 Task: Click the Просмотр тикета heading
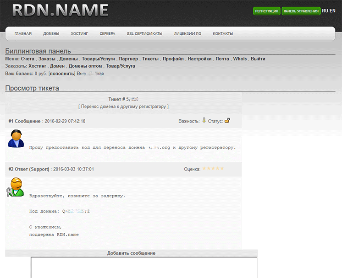pyautogui.click(x=32, y=88)
